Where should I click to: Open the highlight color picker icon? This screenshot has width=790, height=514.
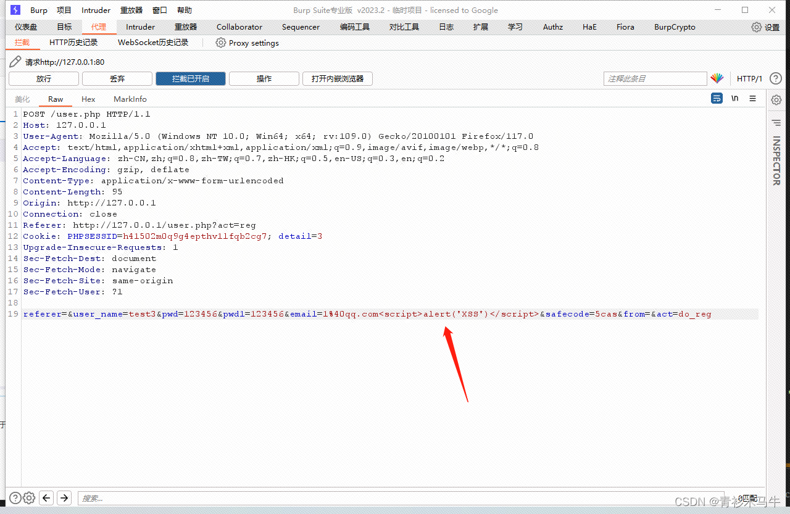[x=717, y=78]
